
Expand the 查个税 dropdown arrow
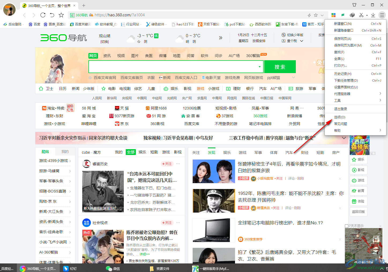[x=301, y=41]
